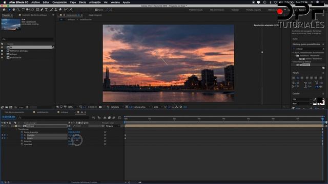Open the Primario y enlace Ninguno dropdown

pos(113,126)
